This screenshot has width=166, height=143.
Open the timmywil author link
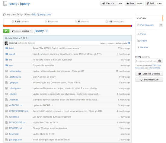pyautogui.click(x=13, y=43)
